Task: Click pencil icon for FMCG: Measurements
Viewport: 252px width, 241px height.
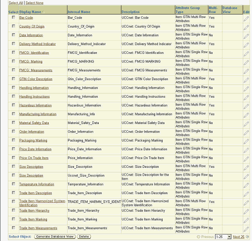Action: click(x=246, y=71)
